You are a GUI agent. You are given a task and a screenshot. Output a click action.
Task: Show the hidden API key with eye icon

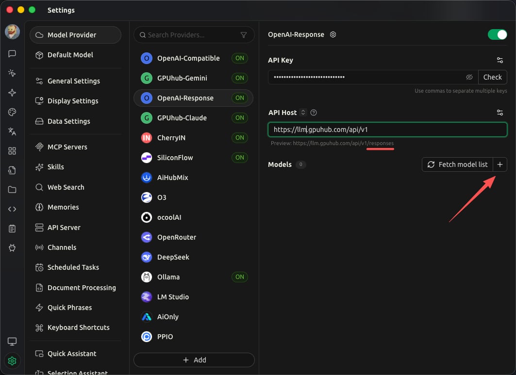tap(469, 77)
